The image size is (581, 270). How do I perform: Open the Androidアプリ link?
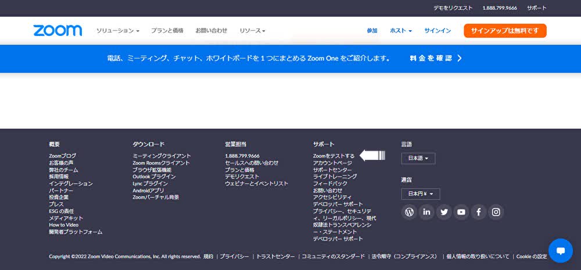point(148,191)
